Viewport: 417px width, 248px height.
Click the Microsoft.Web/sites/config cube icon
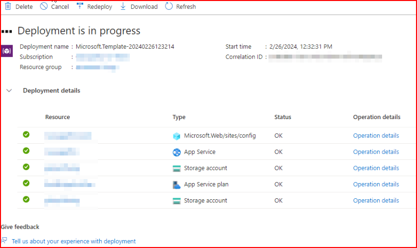click(x=177, y=136)
